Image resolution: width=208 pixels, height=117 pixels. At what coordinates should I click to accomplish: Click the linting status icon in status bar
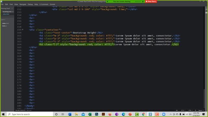(x=195, y=110)
